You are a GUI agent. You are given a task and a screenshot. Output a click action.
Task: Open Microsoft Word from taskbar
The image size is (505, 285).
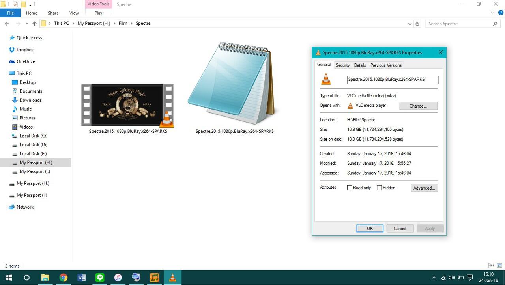(x=82, y=278)
